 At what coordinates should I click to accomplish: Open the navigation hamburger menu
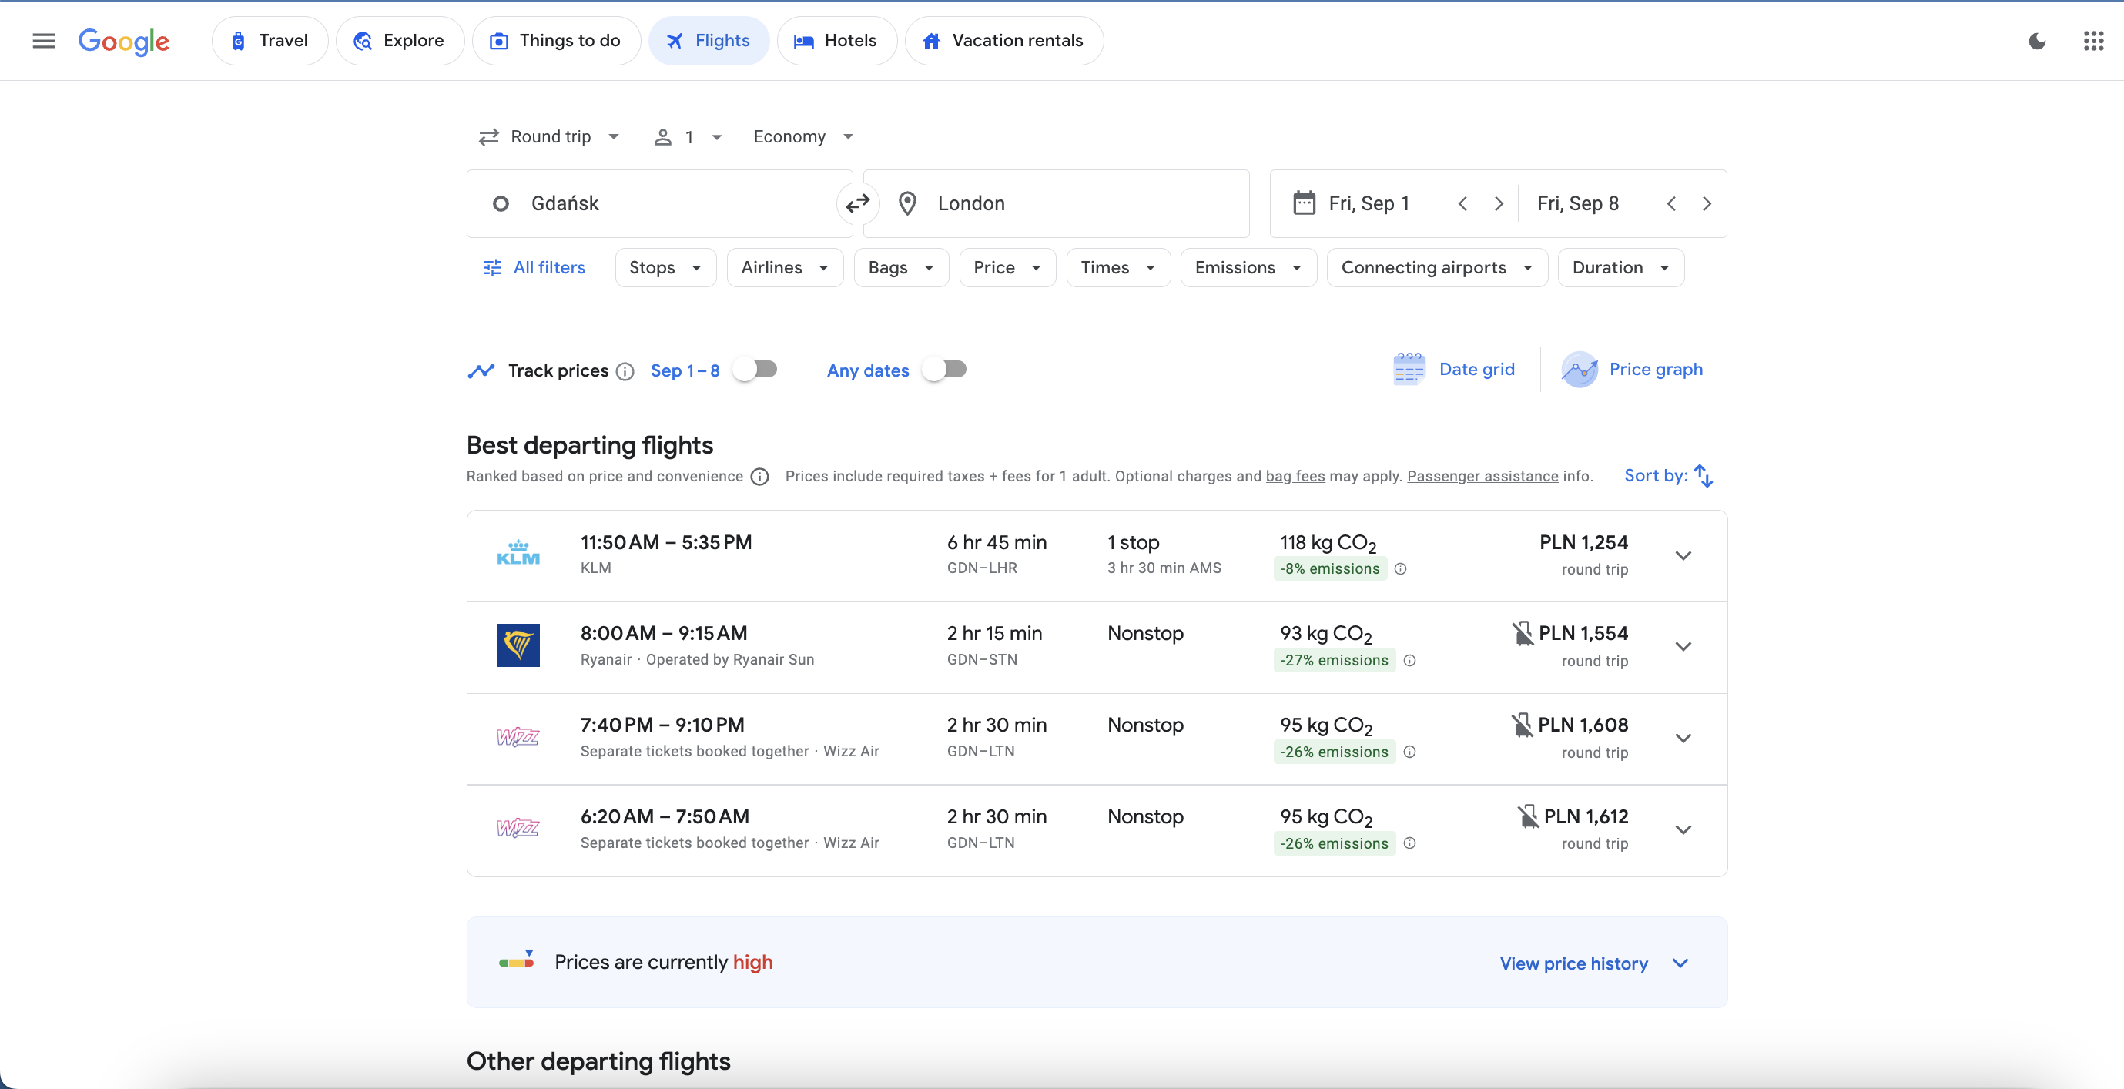point(44,40)
